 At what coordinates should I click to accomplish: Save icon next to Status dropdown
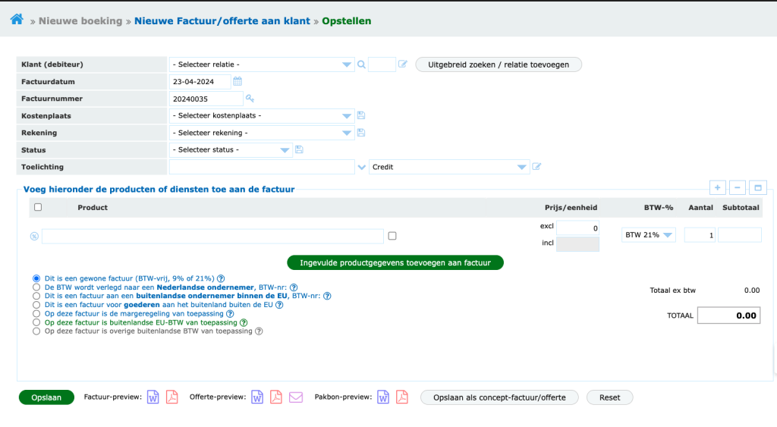coord(299,149)
